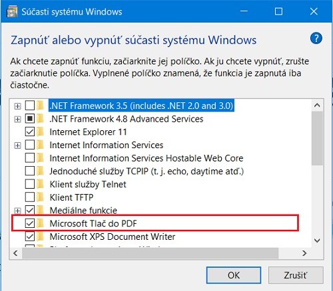Enable the Klient služby Telnet checkbox
Viewport: 333px width, 291px height.
coord(30,184)
